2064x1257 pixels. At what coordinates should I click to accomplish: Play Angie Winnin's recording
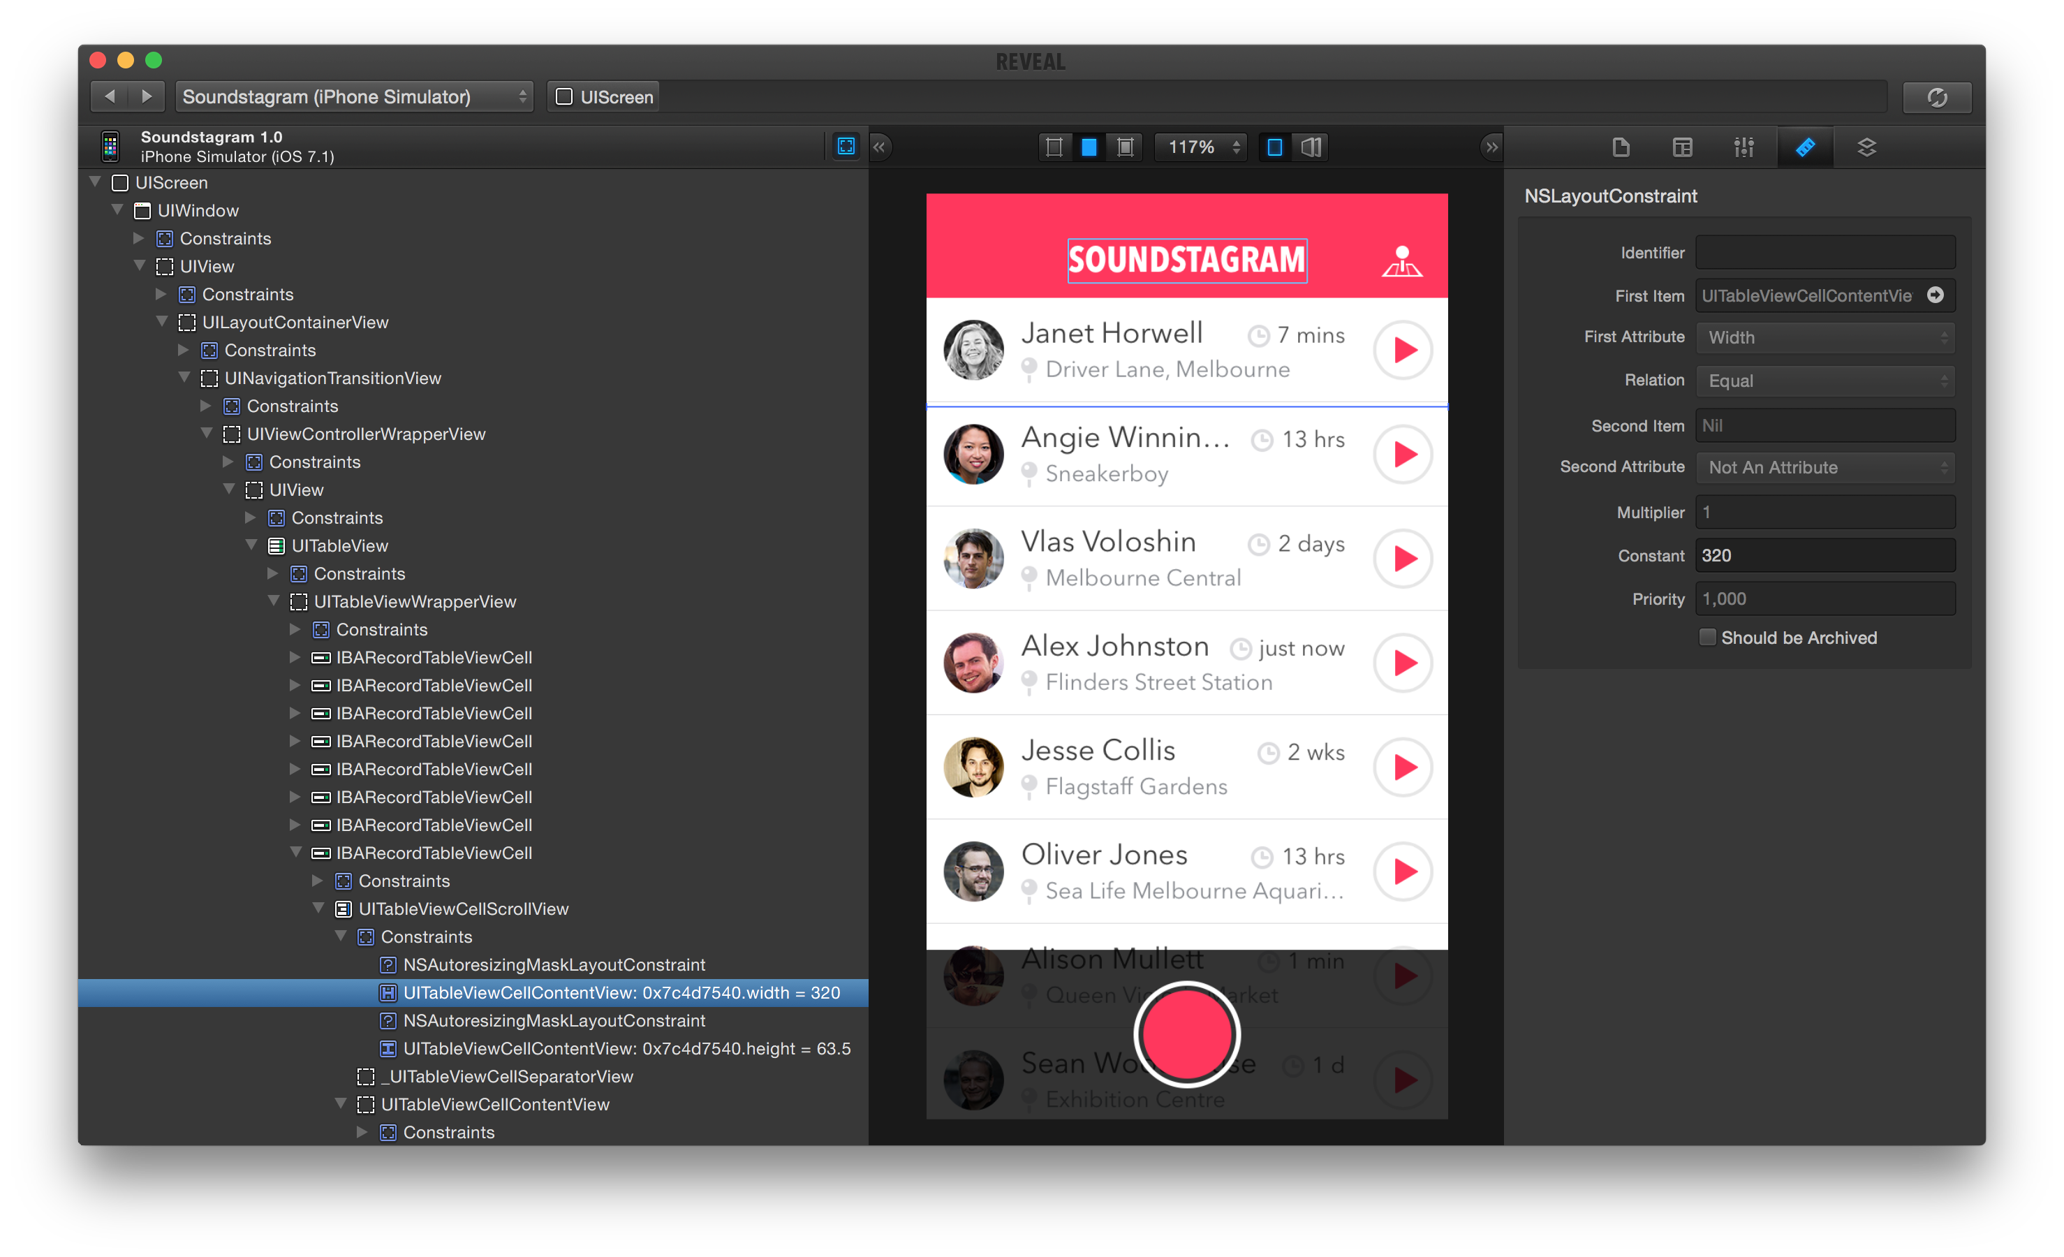[x=1403, y=454]
